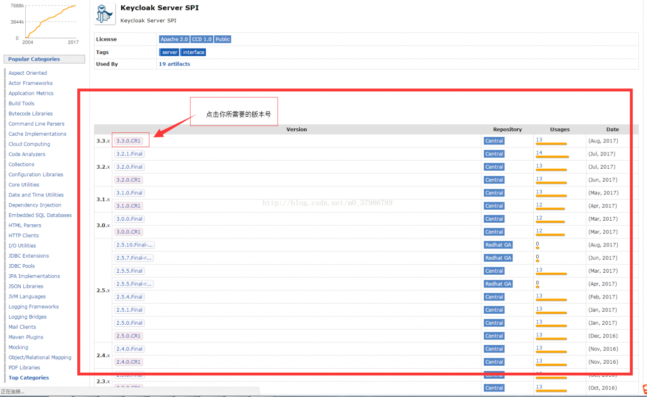Screen dimensions: 647x397
Task: Click the Popular Categories header
Action: 44,59
